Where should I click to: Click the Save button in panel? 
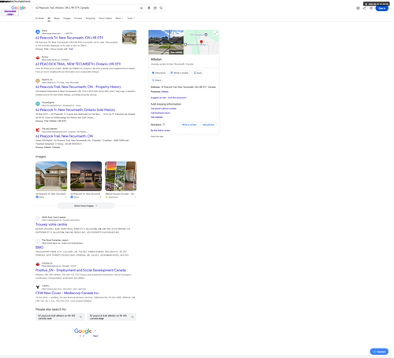[198, 73]
